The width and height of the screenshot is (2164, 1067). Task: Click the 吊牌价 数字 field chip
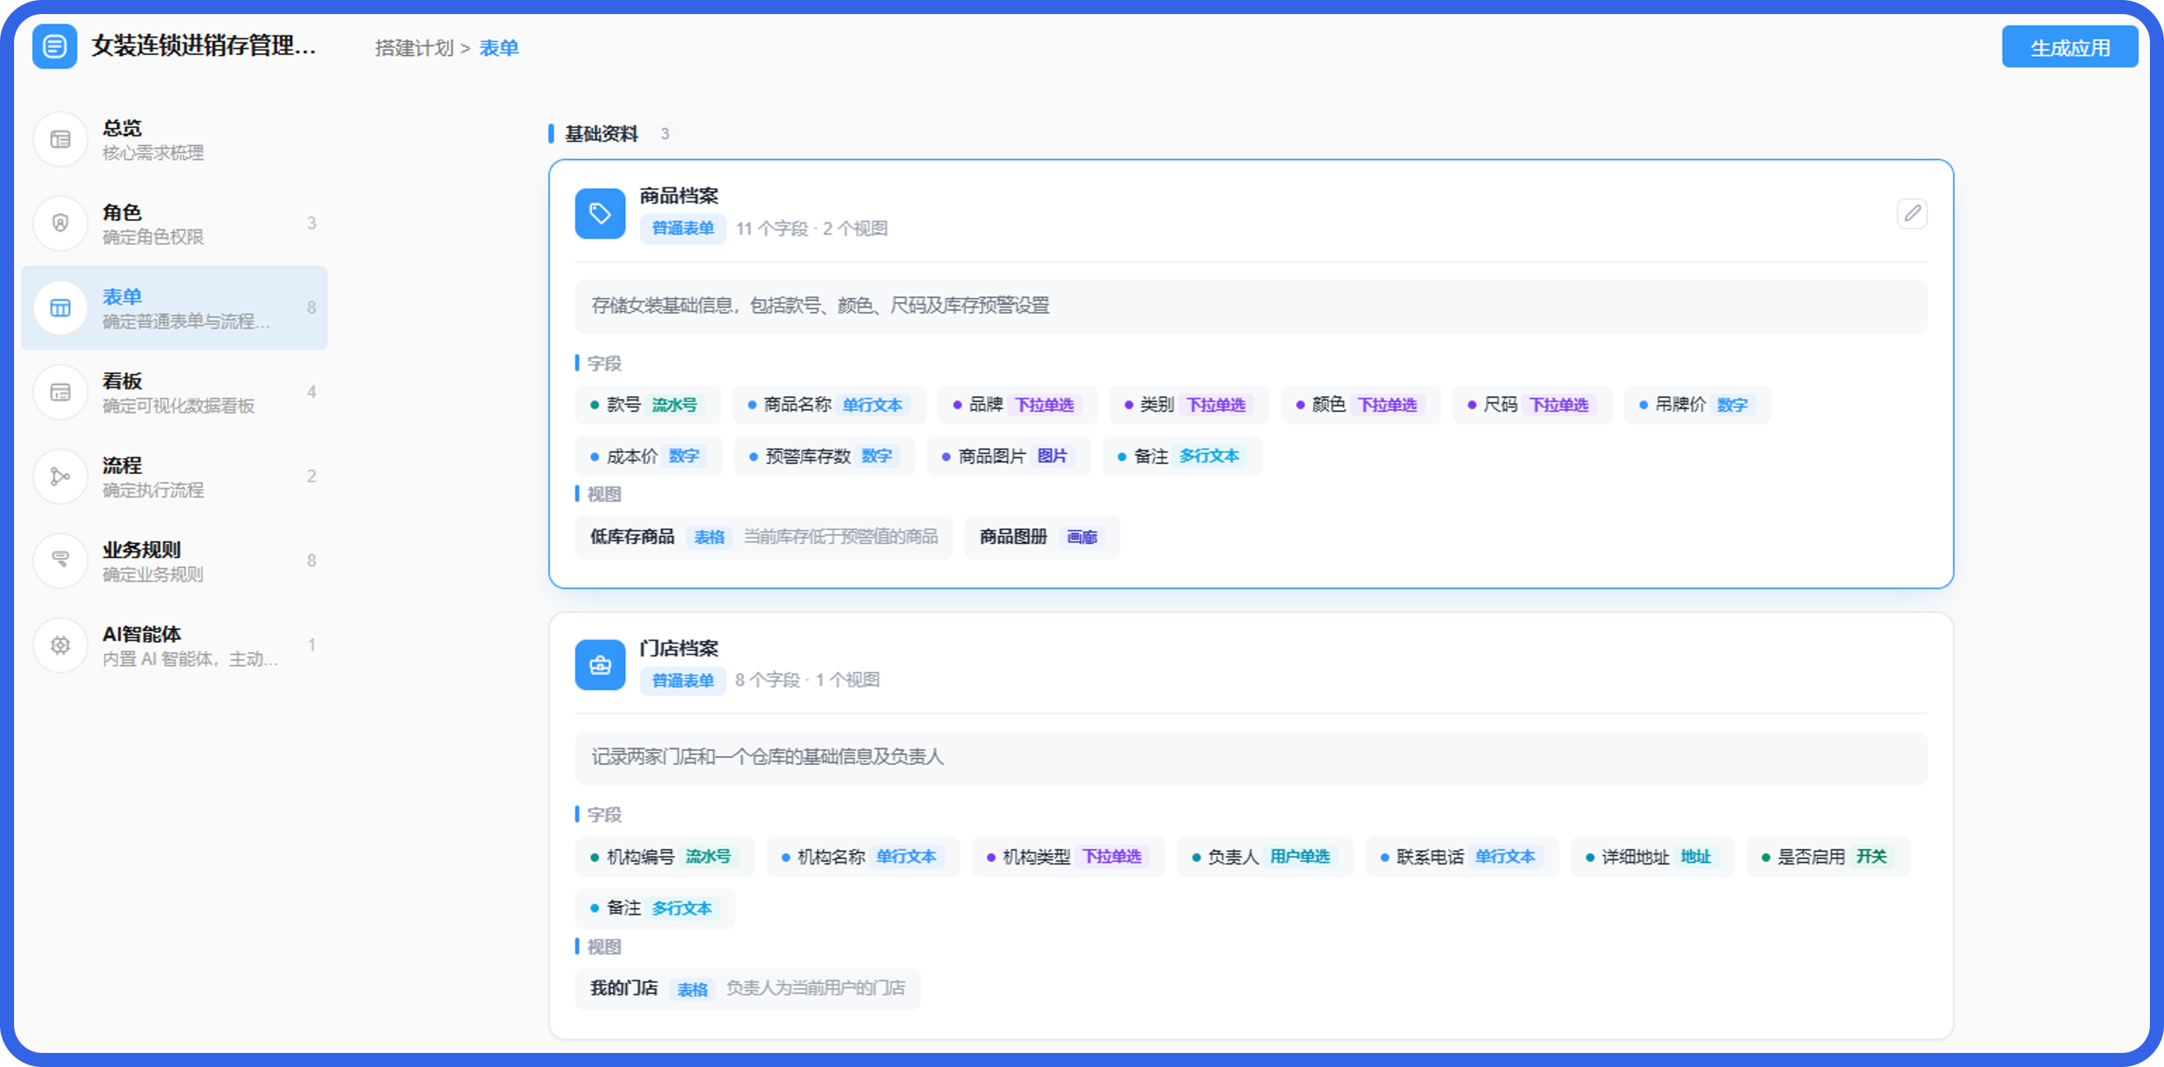[x=1697, y=405]
